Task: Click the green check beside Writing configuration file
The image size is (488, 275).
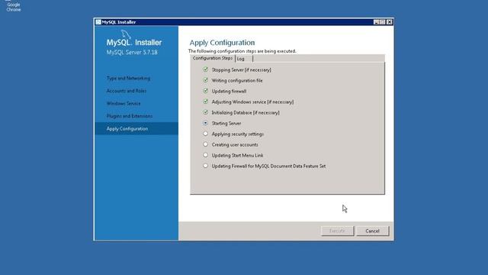Action: (205, 80)
